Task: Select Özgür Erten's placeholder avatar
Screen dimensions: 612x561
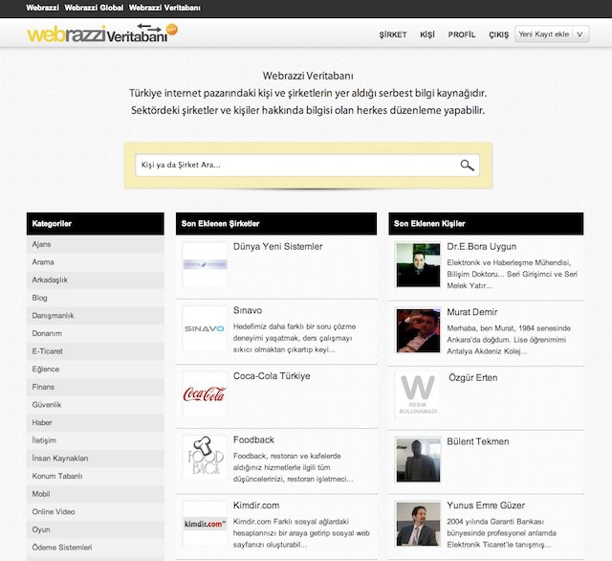Action: 418,393
